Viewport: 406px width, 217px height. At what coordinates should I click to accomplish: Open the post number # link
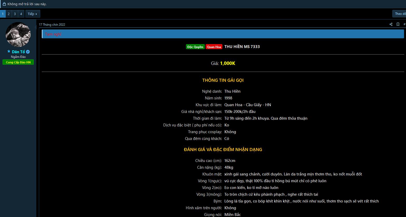(404, 24)
